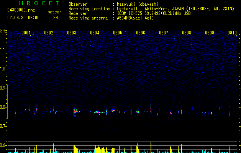Click the timestamp 02.04.30 09:00
The width and height of the screenshot is (241, 153).
tap(23, 18)
